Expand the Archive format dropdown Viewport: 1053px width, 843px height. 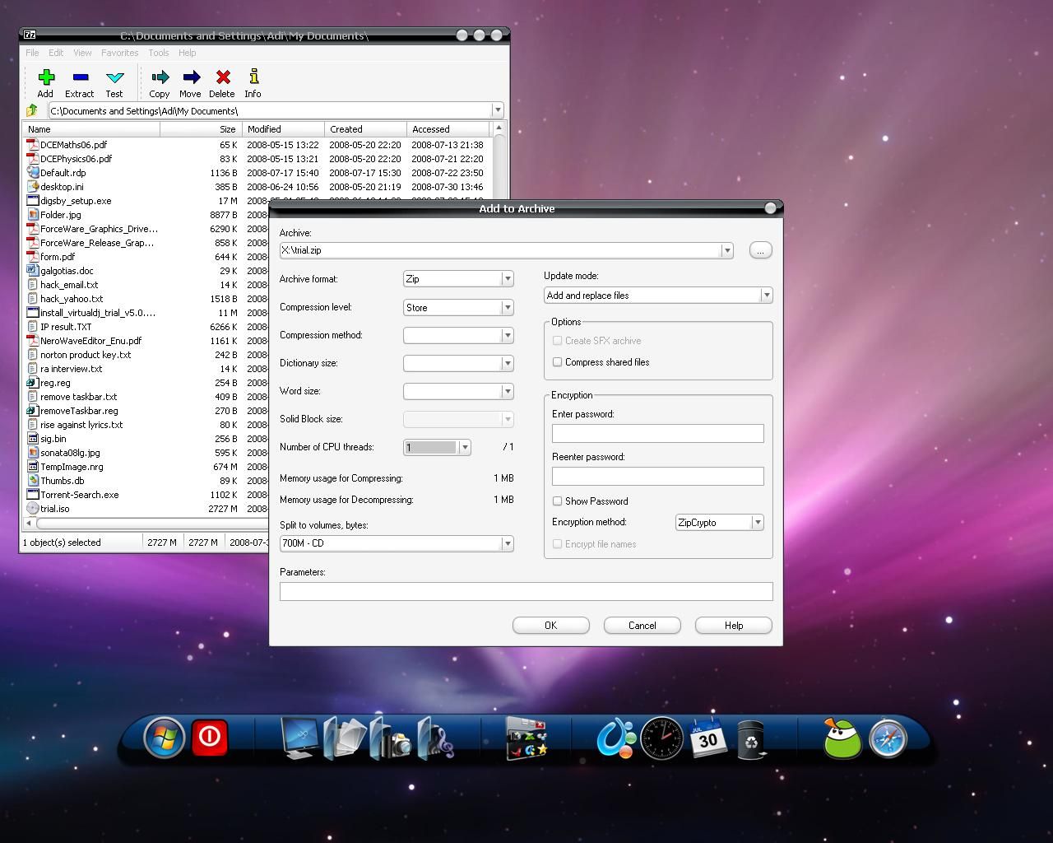pyautogui.click(x=507, y=279)
